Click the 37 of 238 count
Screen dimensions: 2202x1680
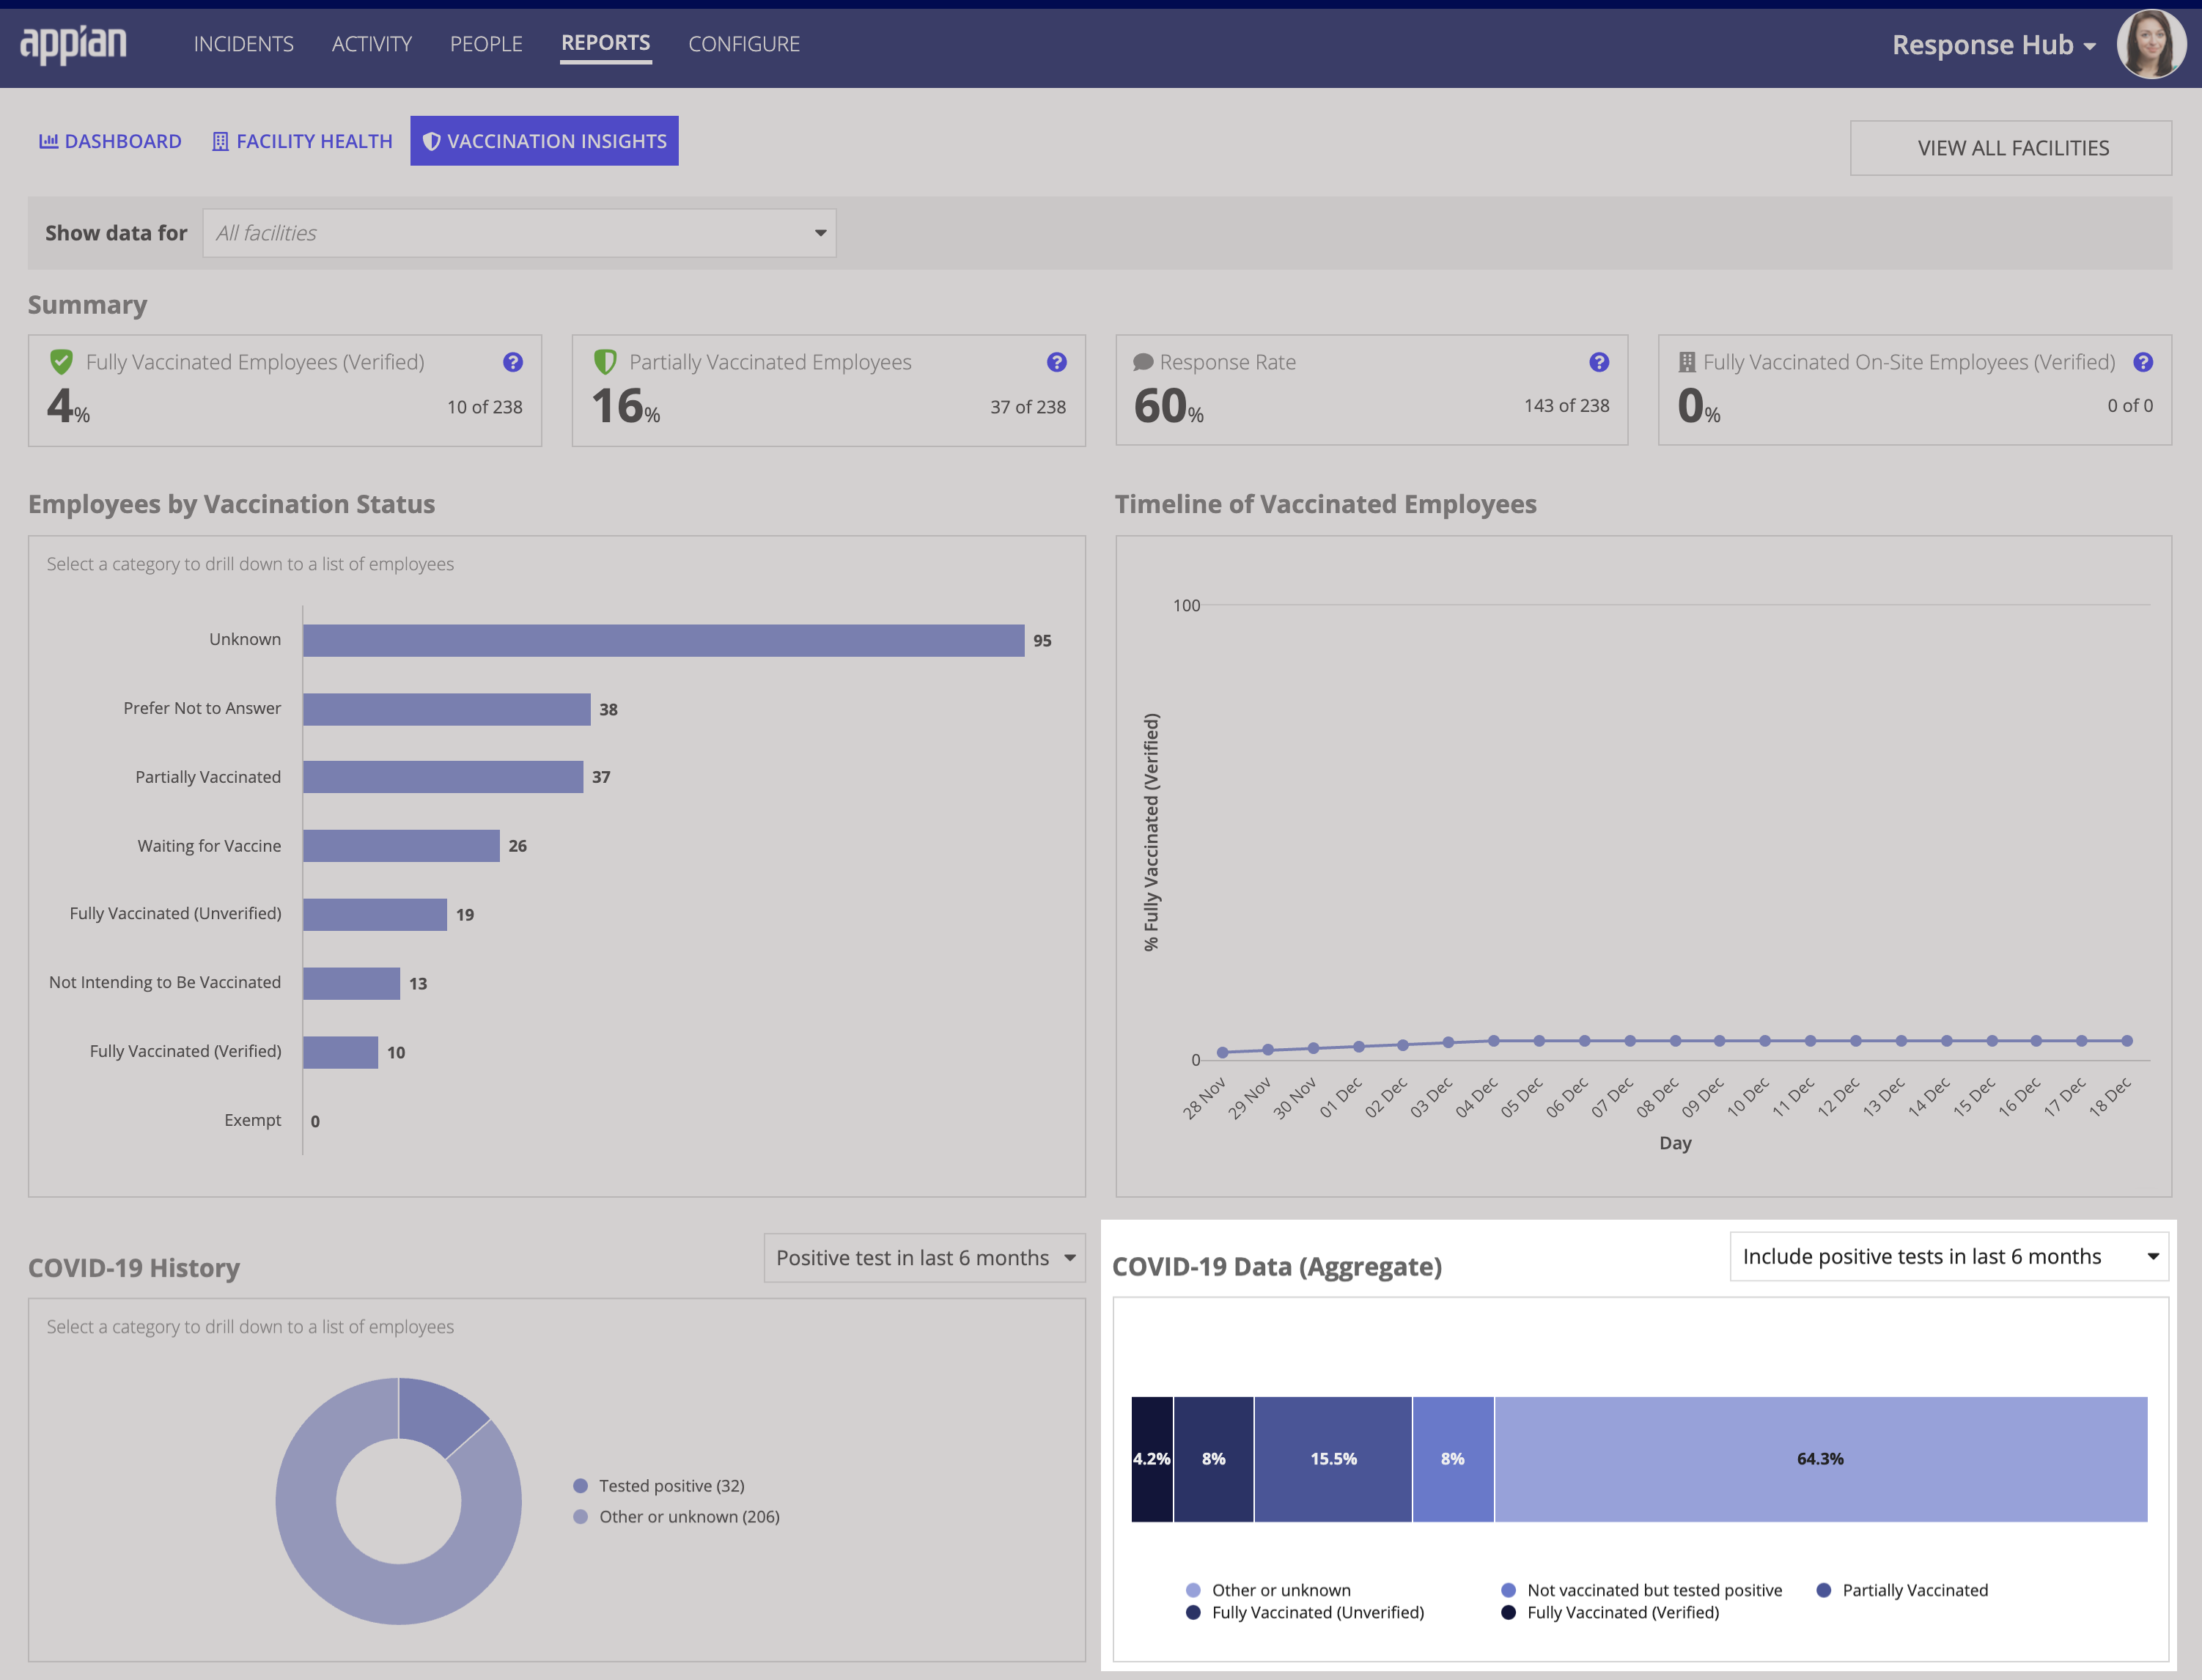click(1028, 407)
